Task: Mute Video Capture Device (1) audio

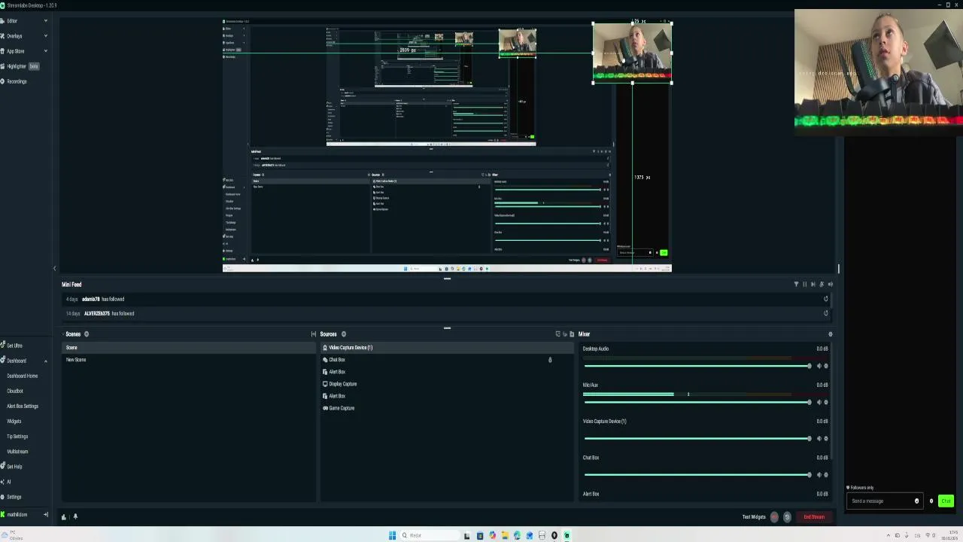Action: 819,438
